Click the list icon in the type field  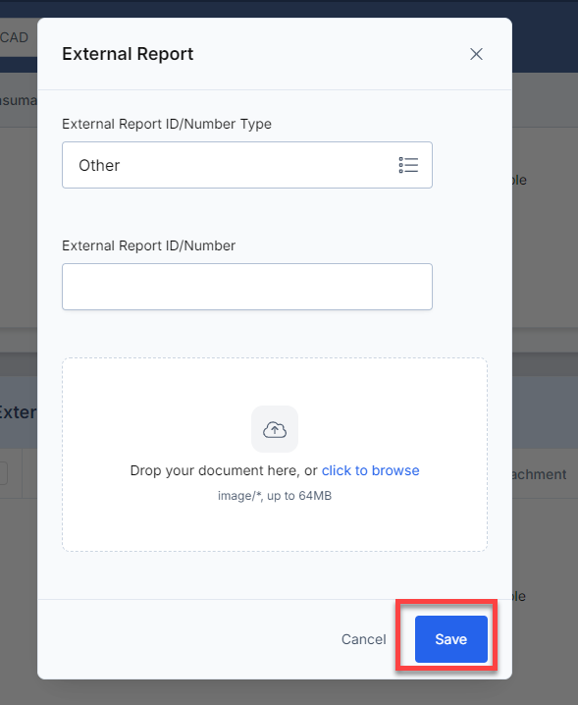[x=408, y=165]
